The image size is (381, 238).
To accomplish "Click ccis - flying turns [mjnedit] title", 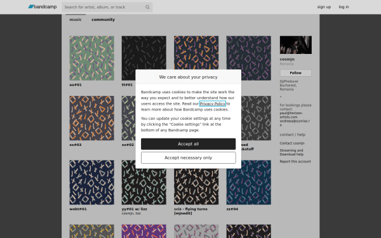I will [190, 211].
